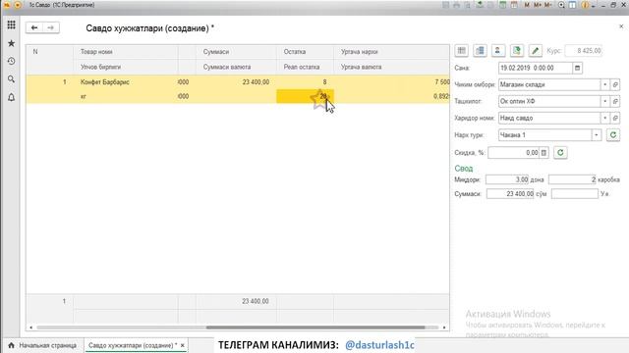Viewport: 629px width, 353px height.
Task: Open calendar picker for Сана field
Action: coord(577,68)
